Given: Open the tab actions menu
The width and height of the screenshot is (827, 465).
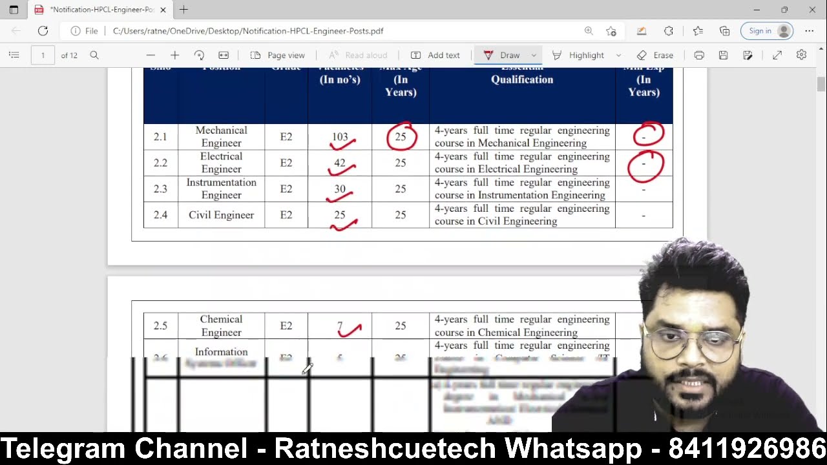Looking at the screenshot, I should (x=14, y=10).
